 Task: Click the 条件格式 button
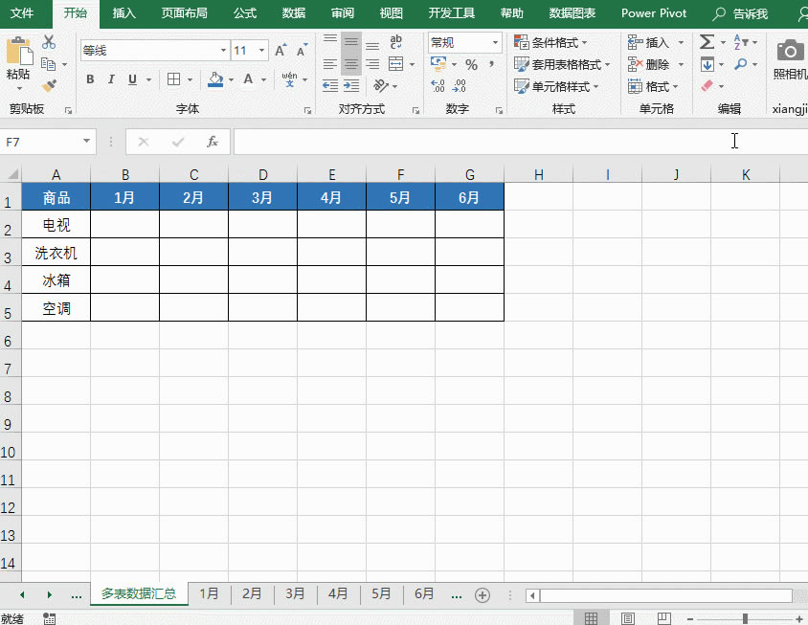point(548,42)
